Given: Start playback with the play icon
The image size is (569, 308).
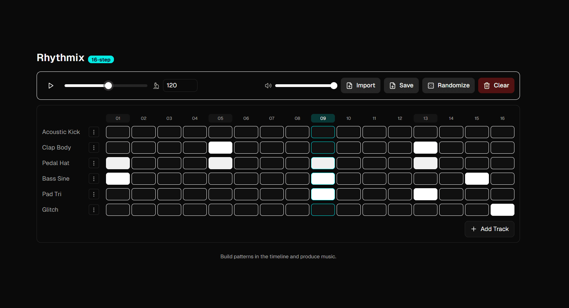Looking at the screenshot, I should pyautogui.click(x=51, y=86).
